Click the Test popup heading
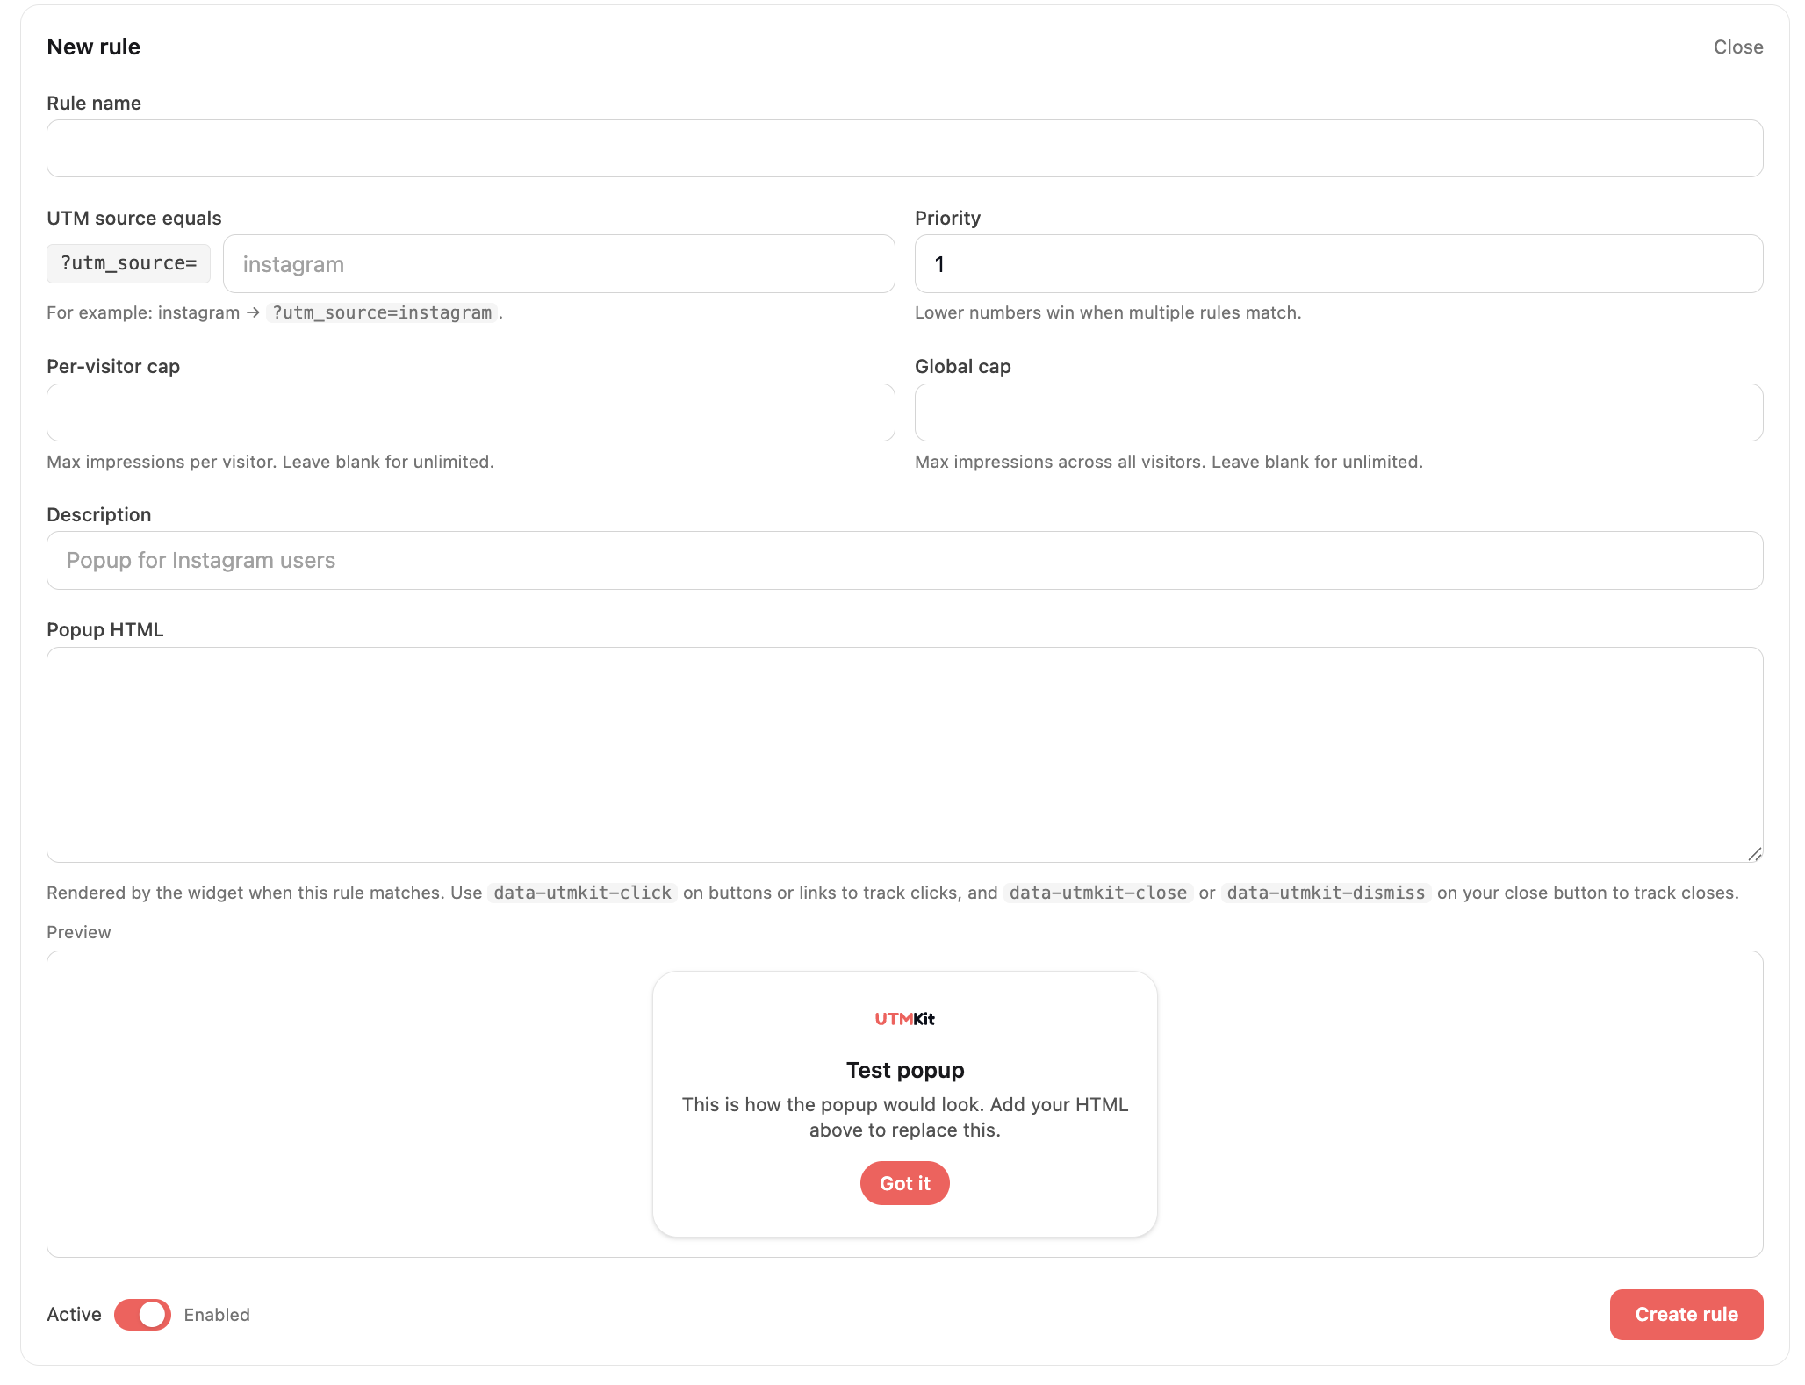1805x1385 pixels. coord(904,1070)
